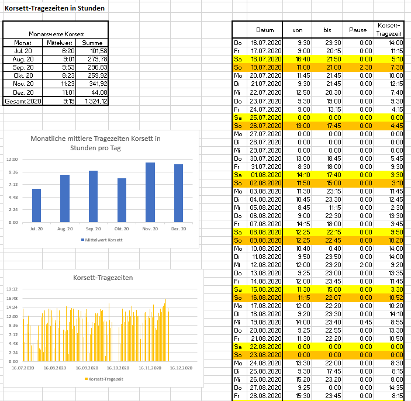This screenshot has width=411, height=401.
Task: Click the Korsett-Tragezeiten daily chart title
Action: [x=103, y=278]
